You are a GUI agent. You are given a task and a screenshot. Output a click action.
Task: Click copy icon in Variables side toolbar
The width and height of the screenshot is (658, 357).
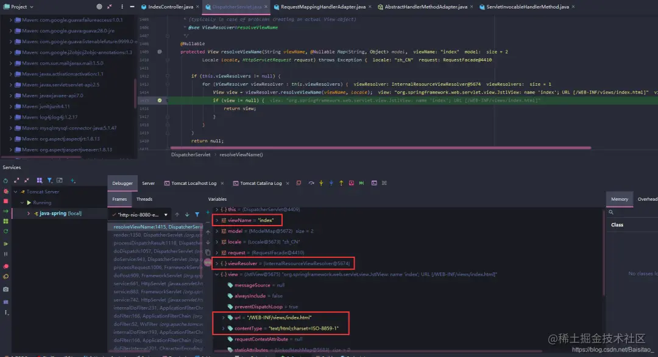(x=208, y=252)
